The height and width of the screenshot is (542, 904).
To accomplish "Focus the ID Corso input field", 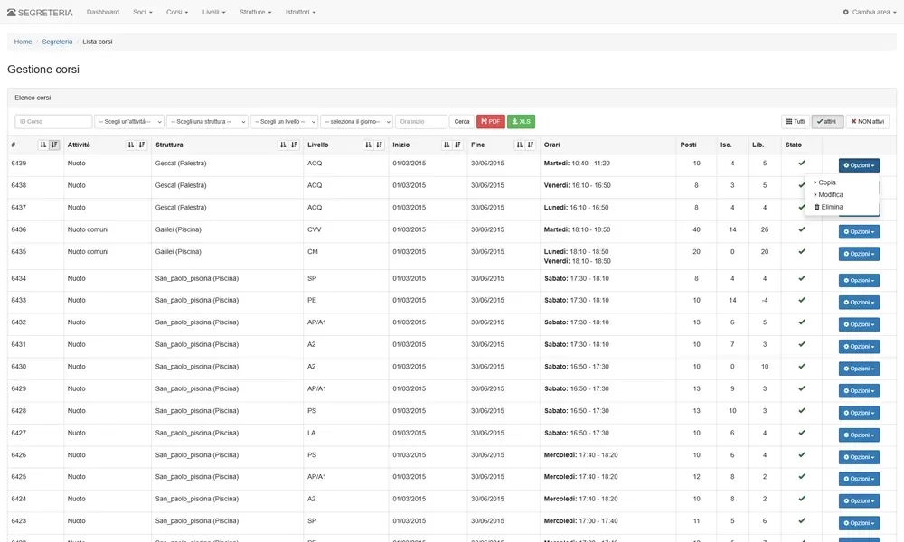I will pos(53,122).
